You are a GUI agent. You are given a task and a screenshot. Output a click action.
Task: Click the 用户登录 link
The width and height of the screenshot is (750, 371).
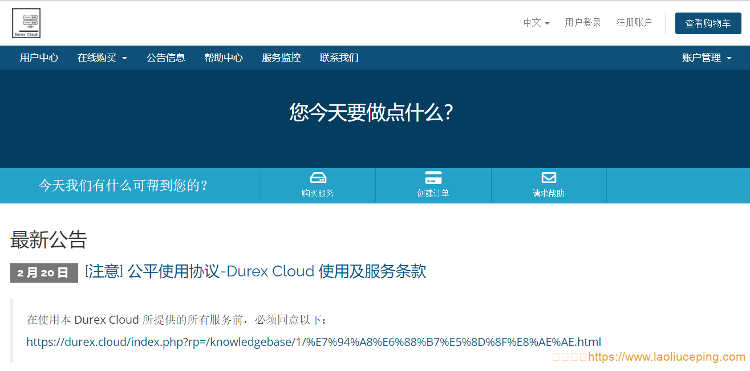click(x=583, y=23)
